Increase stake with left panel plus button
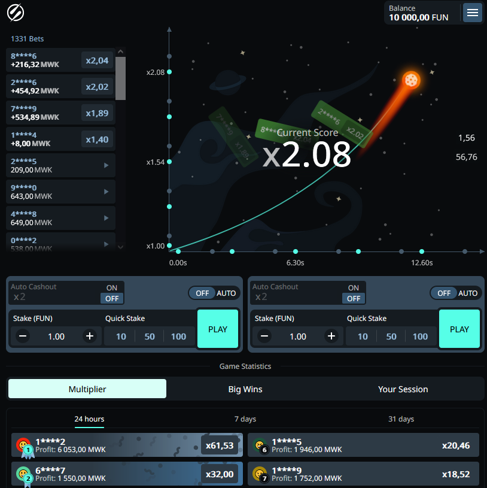The height and width of the screenshot is (488, 487). pos(90,336)
